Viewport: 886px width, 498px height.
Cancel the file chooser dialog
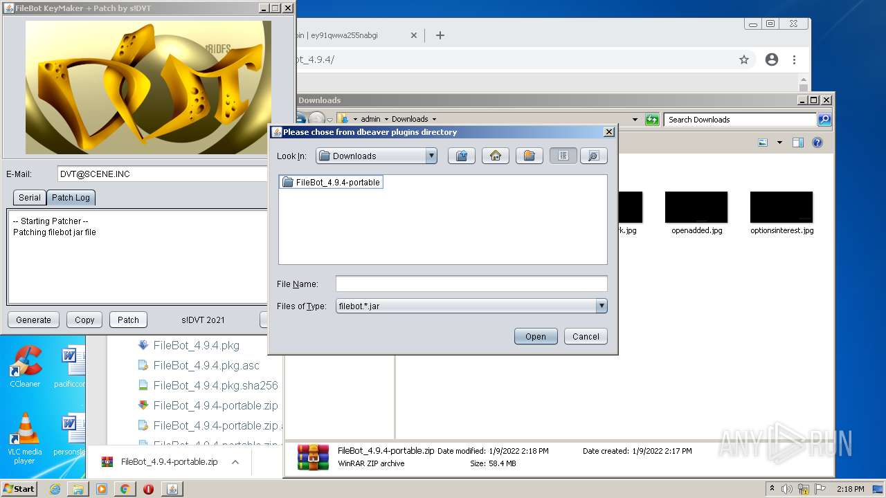tap(586, 336)
